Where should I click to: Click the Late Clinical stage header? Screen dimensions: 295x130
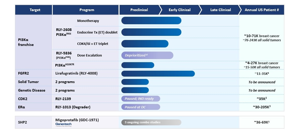tap(220, 10)
